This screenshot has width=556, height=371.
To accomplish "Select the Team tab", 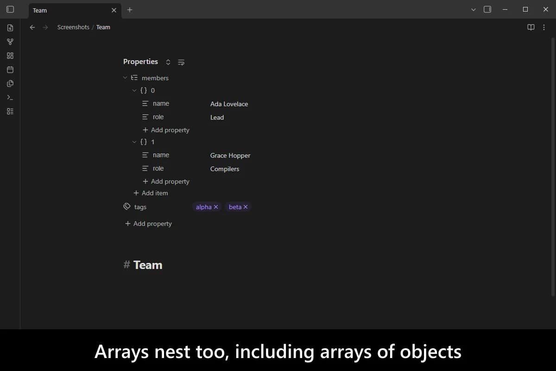I will pyautogui.click(x=75, y=10).
